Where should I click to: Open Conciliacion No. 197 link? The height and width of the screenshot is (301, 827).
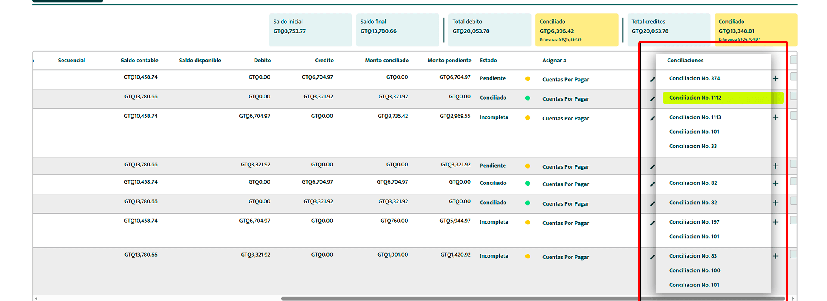click(x=694, y=222)
